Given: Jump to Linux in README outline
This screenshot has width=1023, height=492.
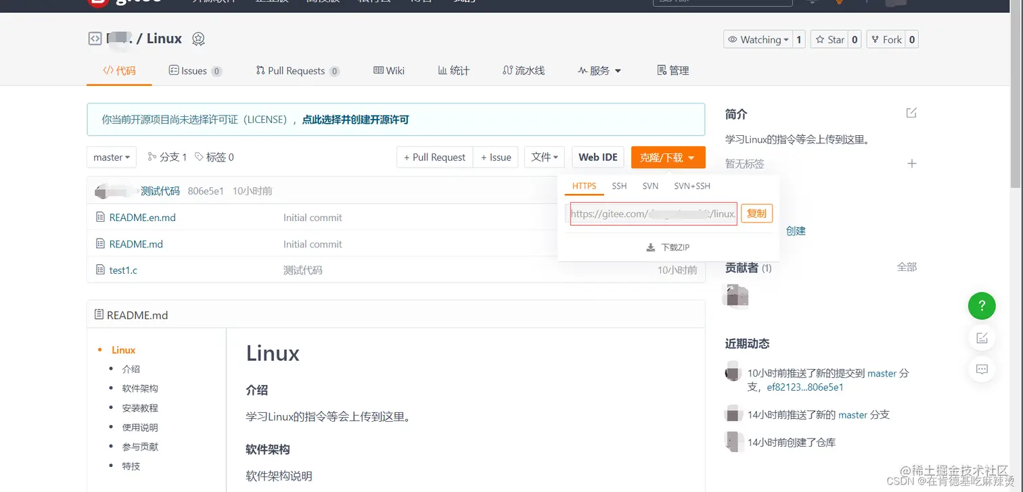Looking at the screenshot, I should click(124, 350).
